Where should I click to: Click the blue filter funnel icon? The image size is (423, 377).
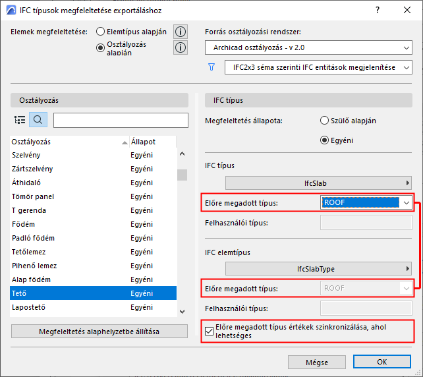click(x=211, y=67)
